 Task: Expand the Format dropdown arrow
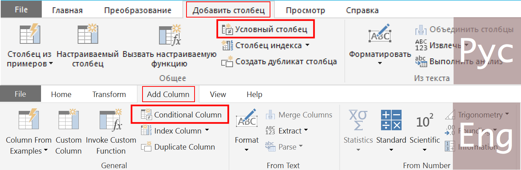point(247,150)
